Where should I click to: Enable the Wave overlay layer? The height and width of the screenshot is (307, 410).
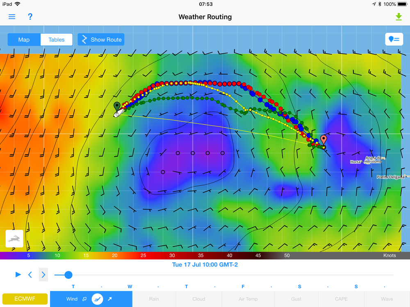pyautogui.click(x=387, y=299)
